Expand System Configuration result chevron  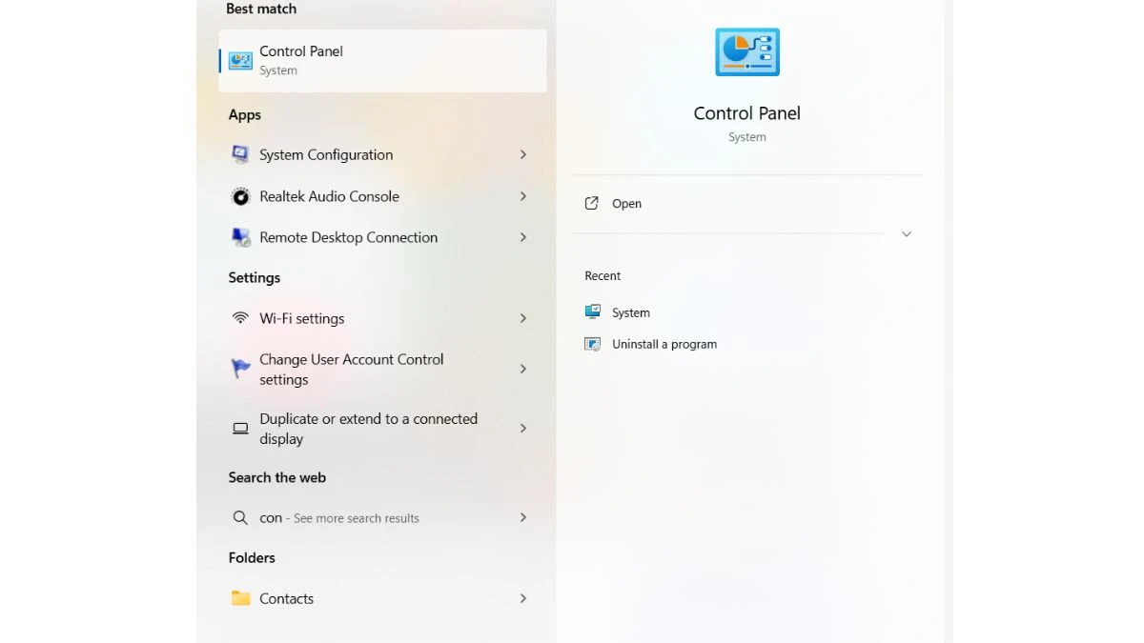click(522, 154)
